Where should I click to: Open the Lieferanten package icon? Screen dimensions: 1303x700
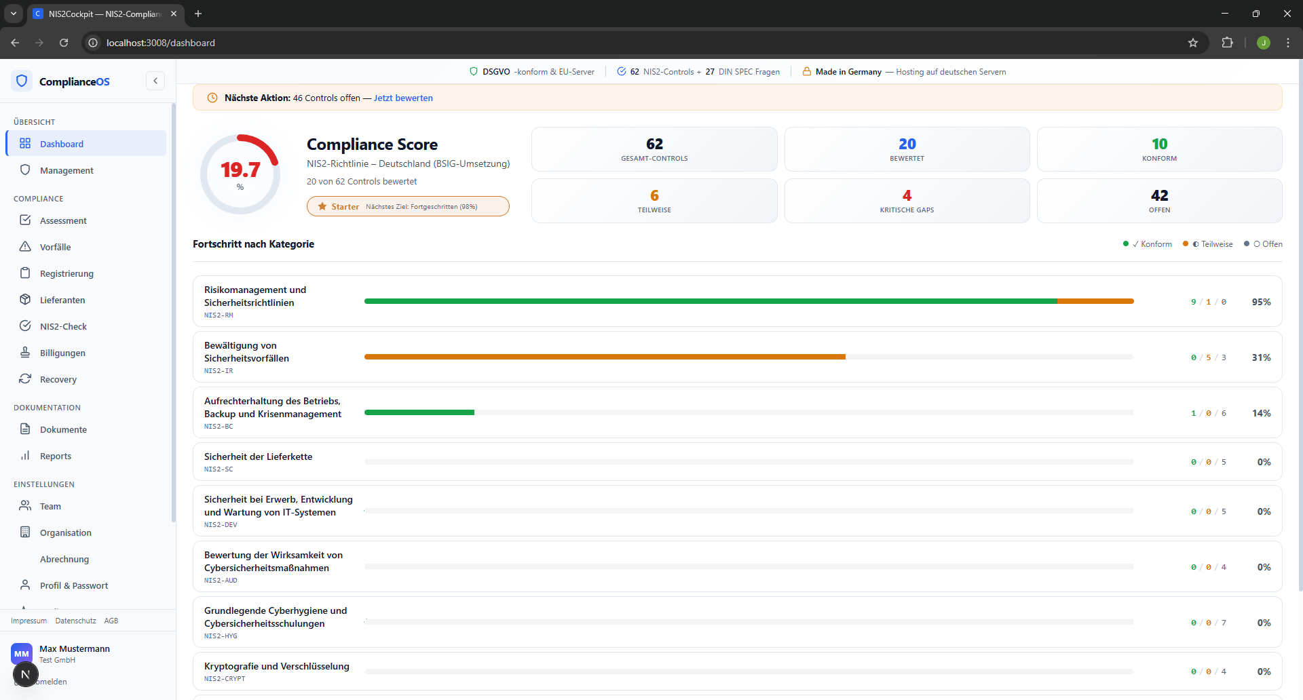[x=25, y=300]
